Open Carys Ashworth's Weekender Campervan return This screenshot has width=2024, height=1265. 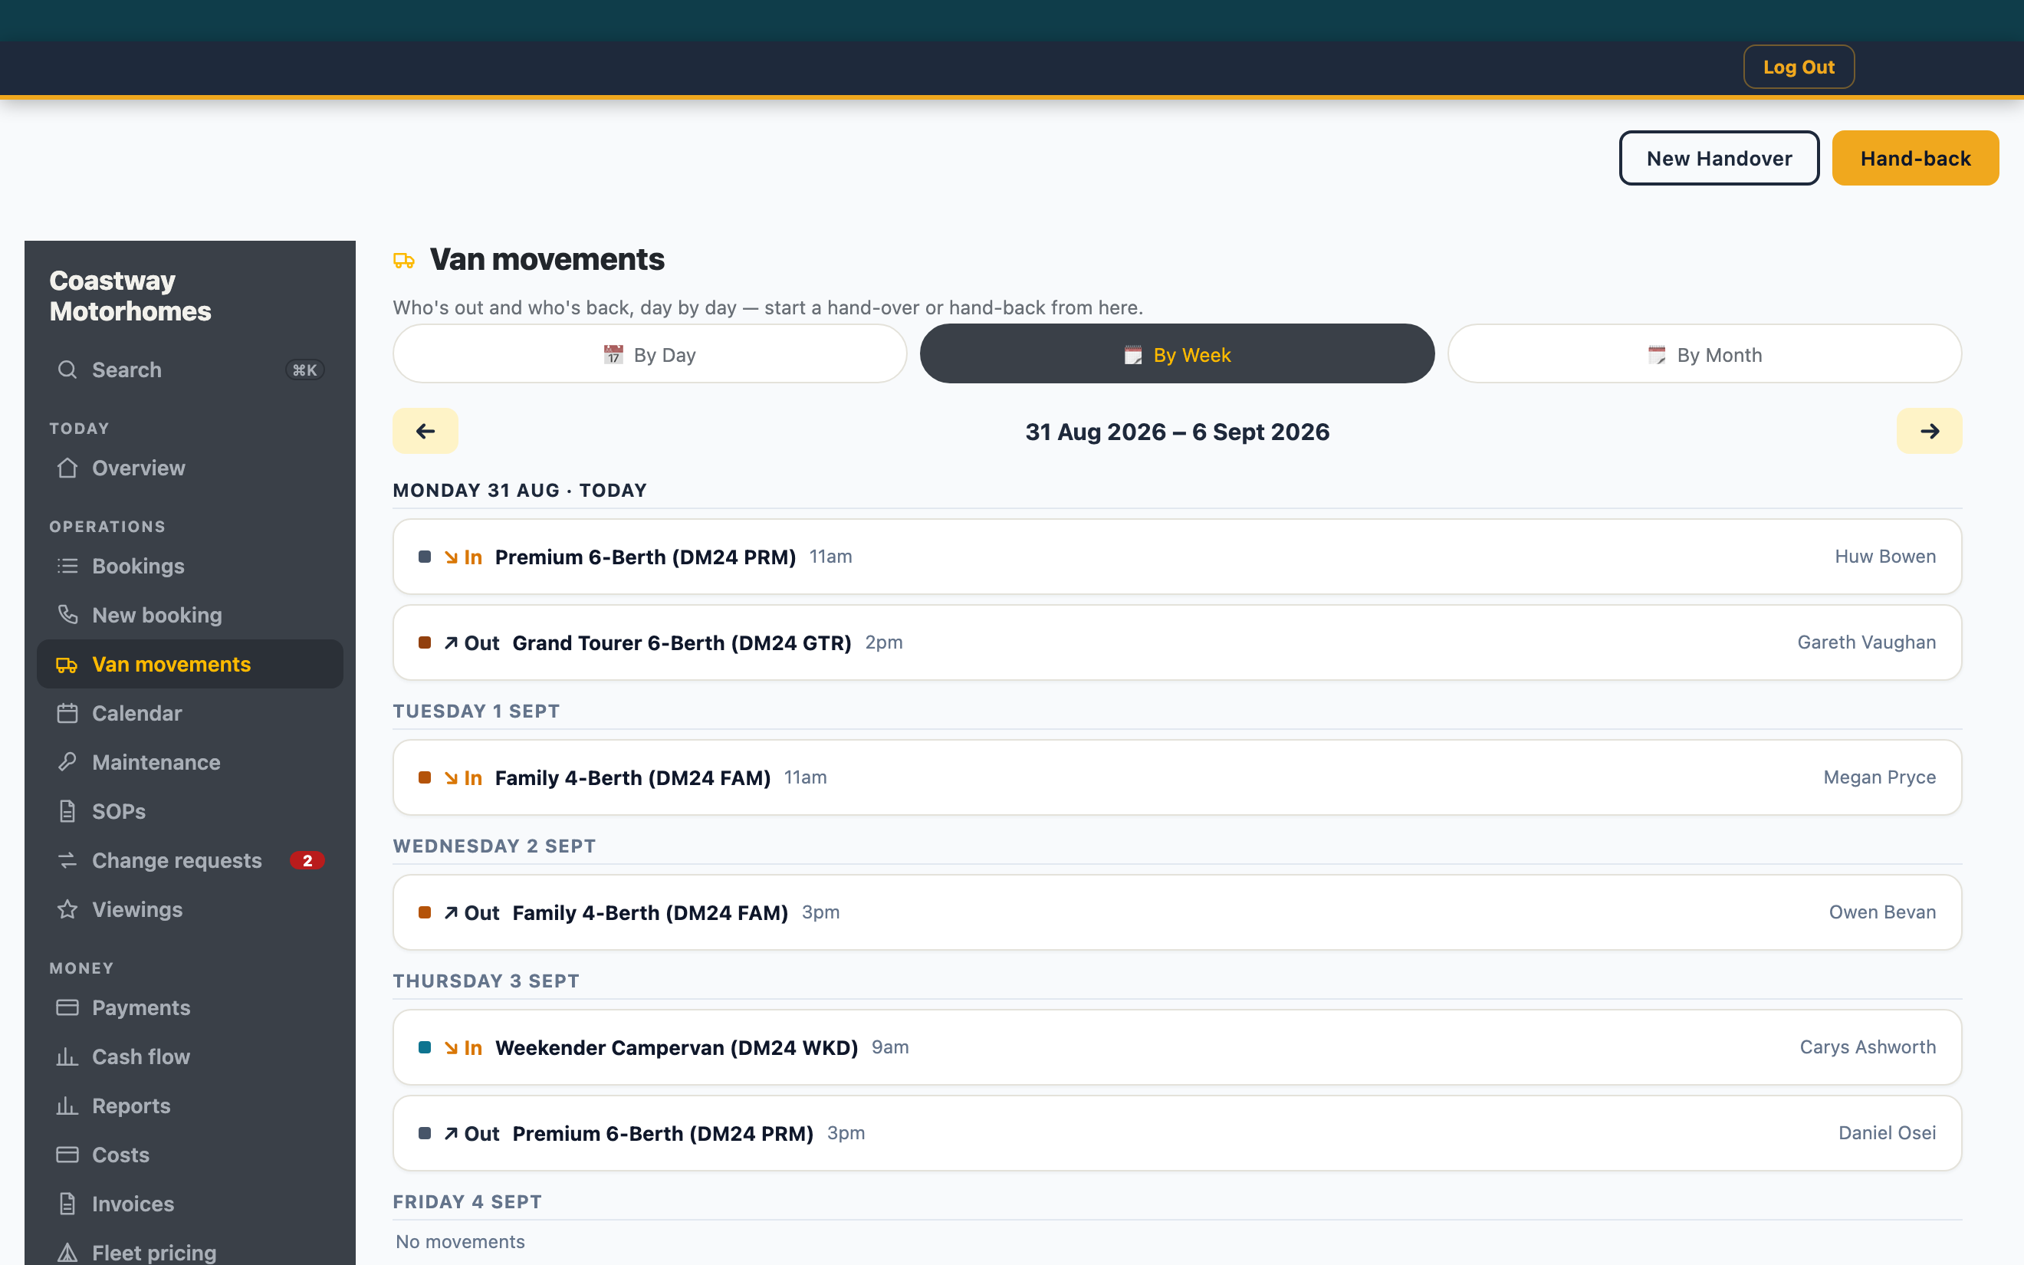(x=1178, y=1047)
